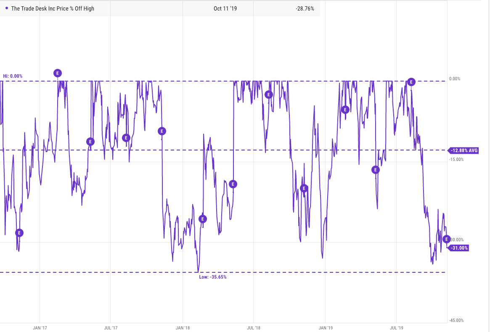
Task: Click the 'The Trade Desk Inc Price % Off High' legend label
Action: click(x=52, y=8)
